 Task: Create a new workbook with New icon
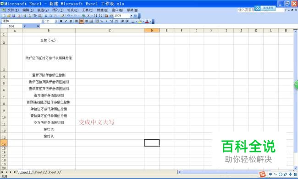click(4, 16)
